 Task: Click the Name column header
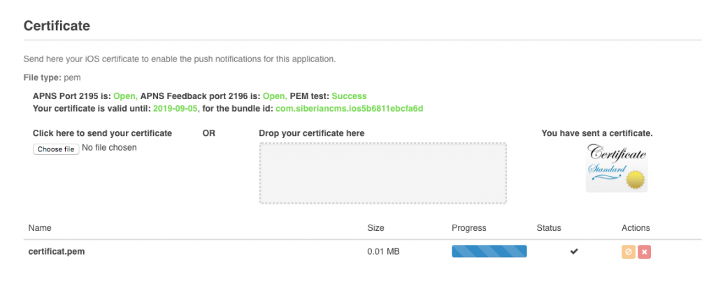40,228
